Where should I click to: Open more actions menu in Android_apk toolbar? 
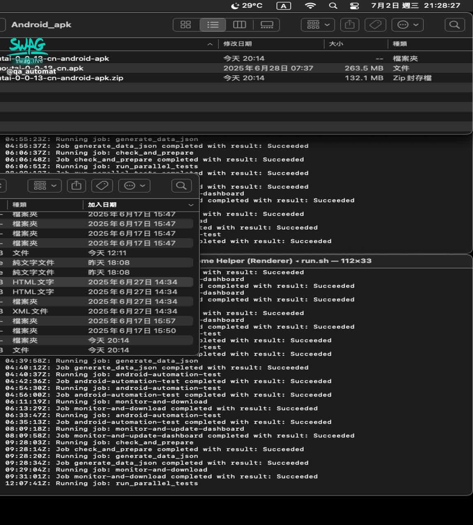407,25
